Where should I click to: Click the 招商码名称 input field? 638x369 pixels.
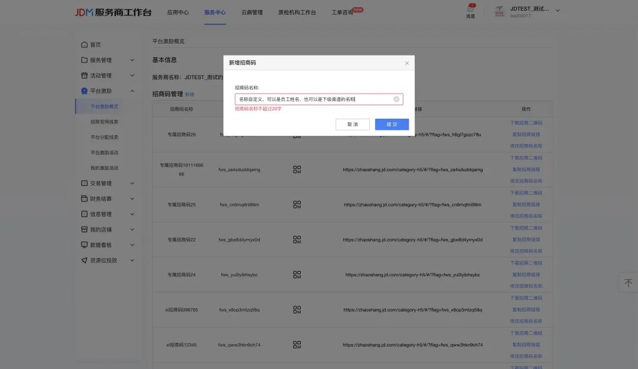pos(313,99)
